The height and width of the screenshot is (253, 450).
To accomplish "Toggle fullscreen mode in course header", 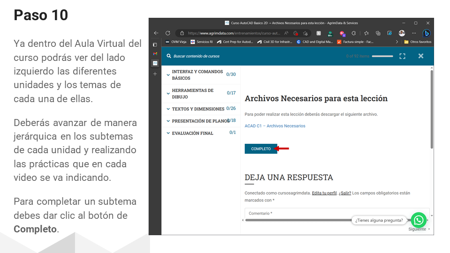I will coord(402,56).
